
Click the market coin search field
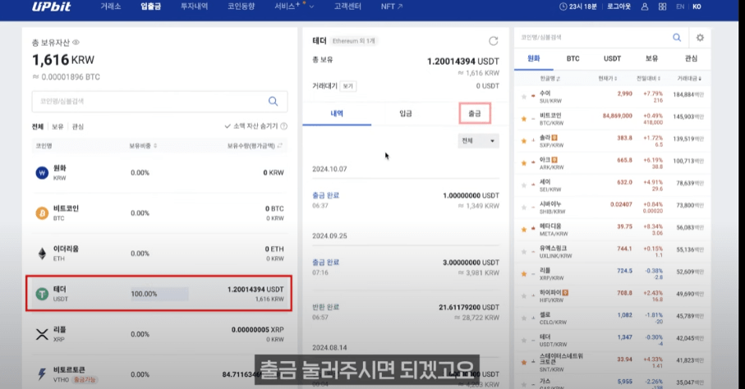(593, 38)
